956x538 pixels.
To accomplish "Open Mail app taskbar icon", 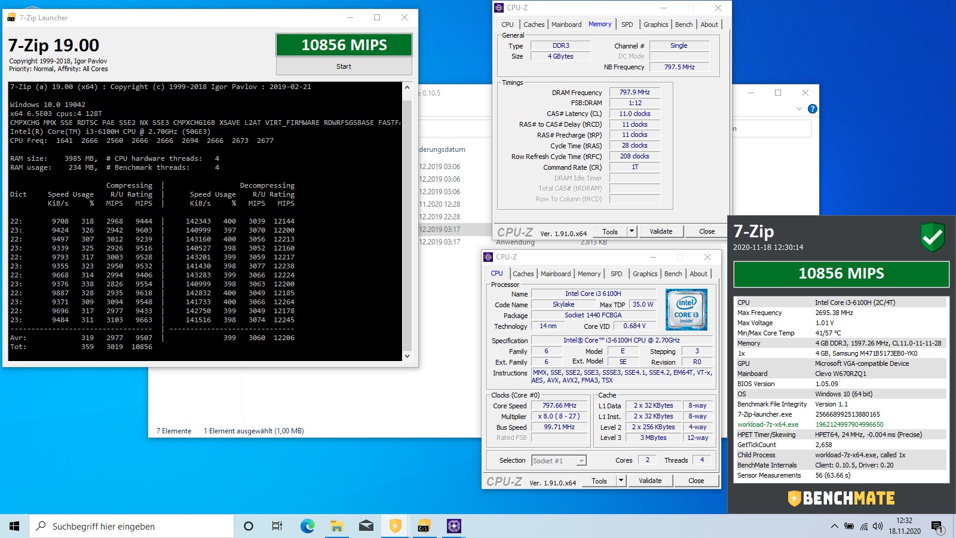I will [366, 526].
